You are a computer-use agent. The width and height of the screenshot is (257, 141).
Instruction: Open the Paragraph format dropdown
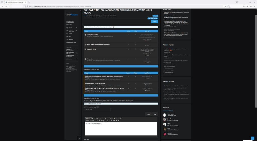coord(88,118)
